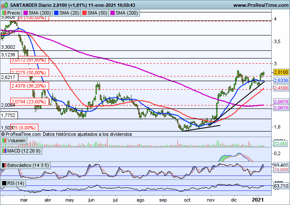Click the blue SMA (20) color square
Viewport: 290px width, 205px height.
click(x=56, y=13)
